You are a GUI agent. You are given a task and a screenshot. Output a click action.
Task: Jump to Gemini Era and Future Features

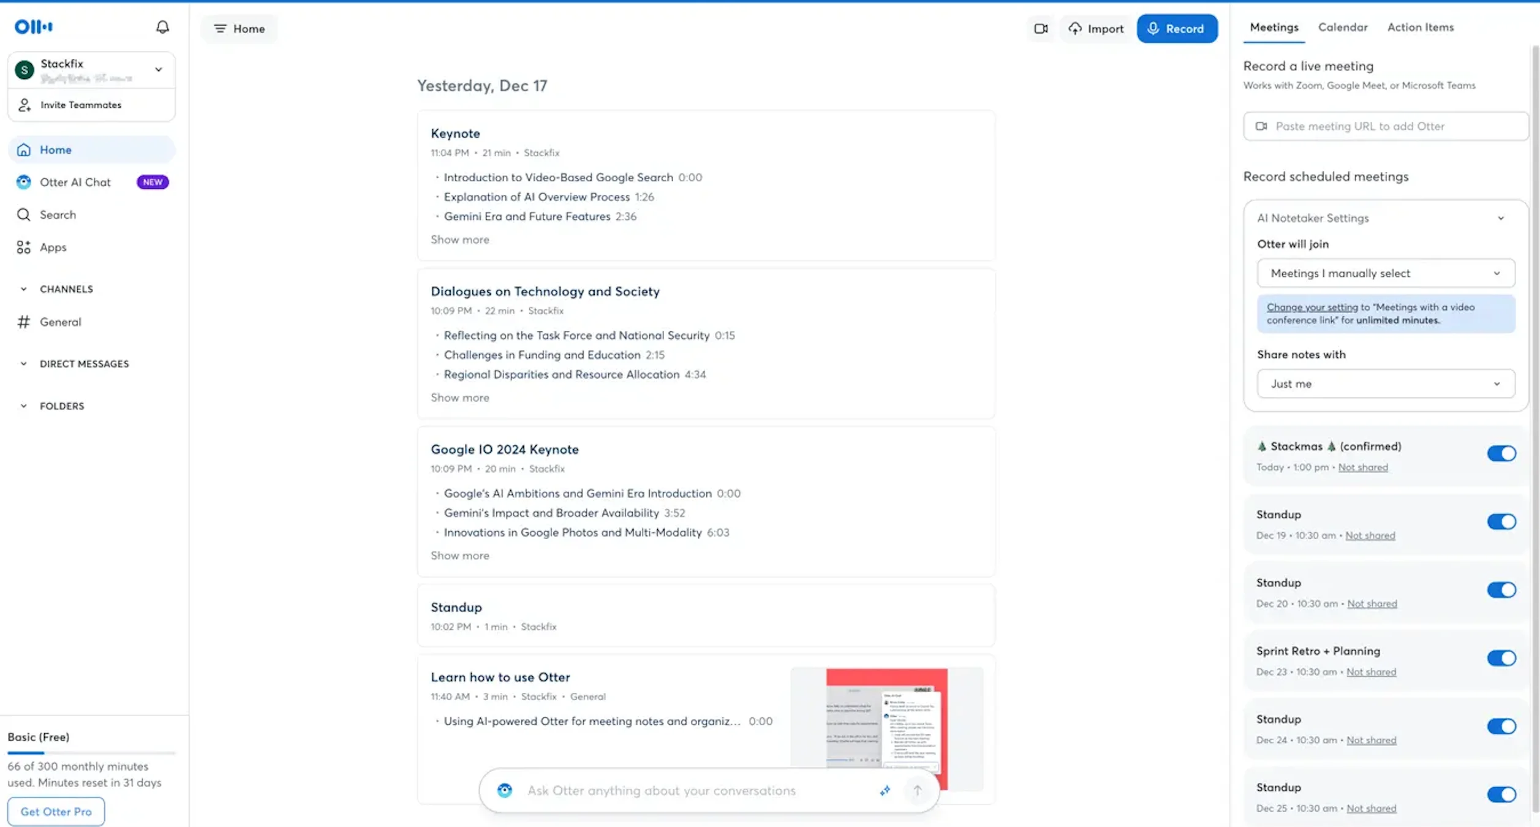click(527, 216)
